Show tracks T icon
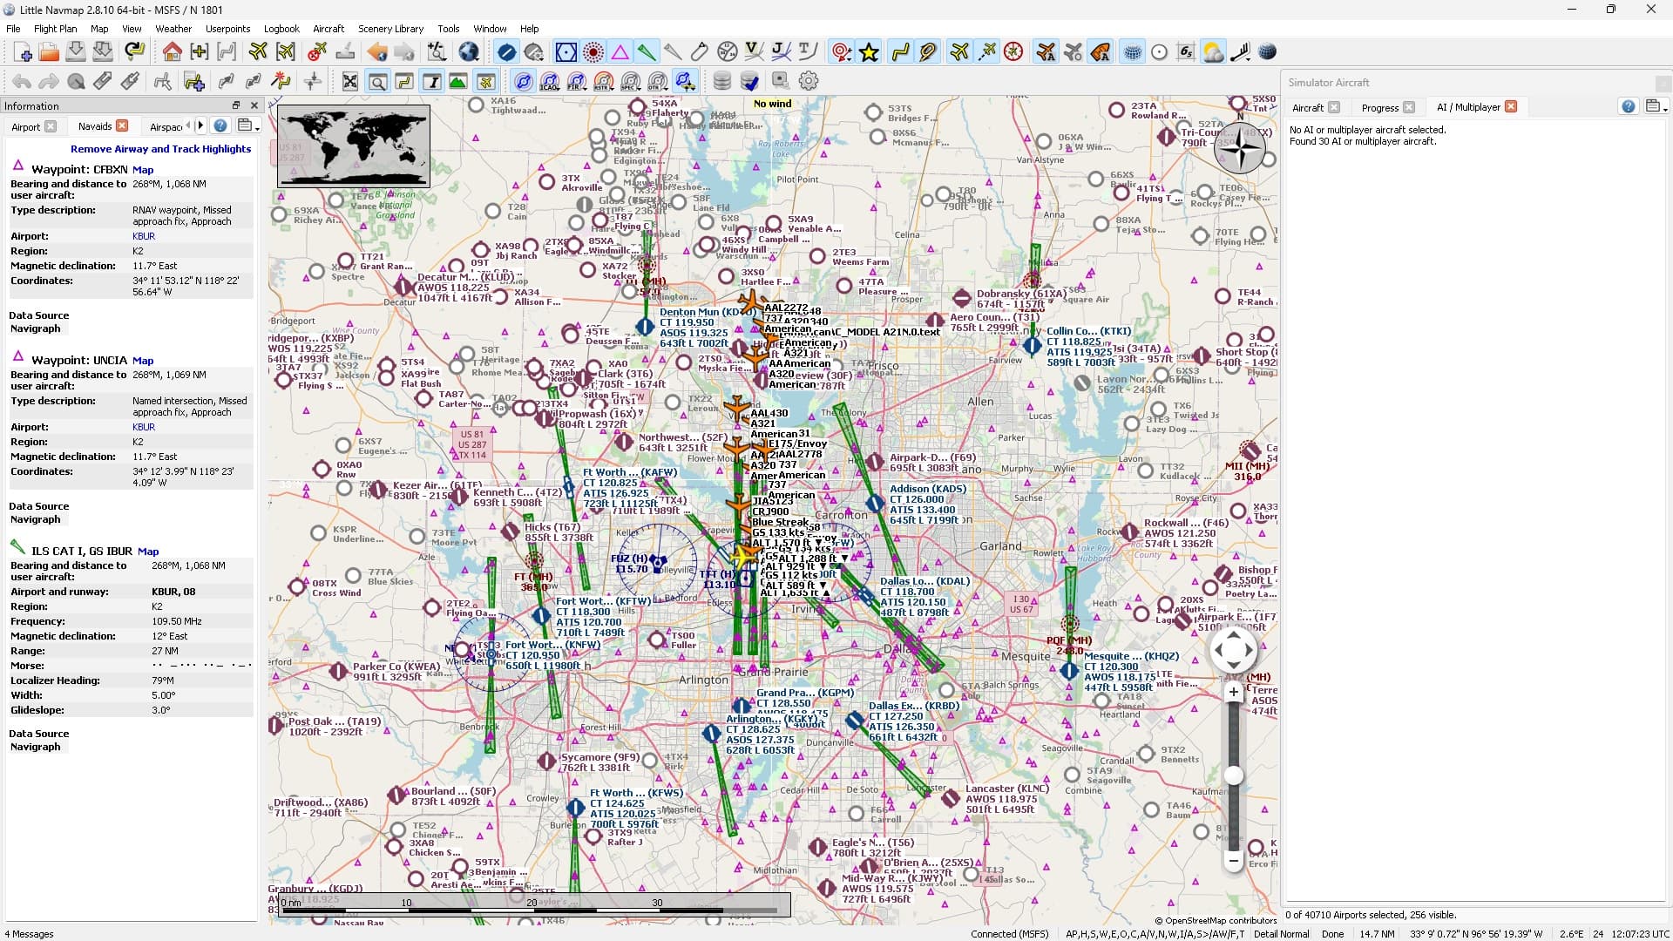The height and width of the screenshot is (941, 1673). coord(809,52)
